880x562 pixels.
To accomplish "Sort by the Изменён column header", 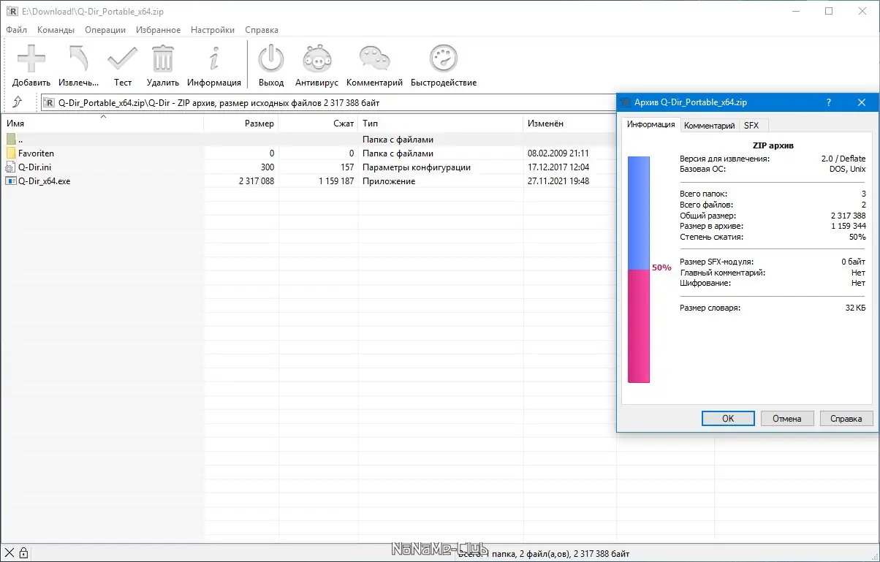I will (570, 124).
